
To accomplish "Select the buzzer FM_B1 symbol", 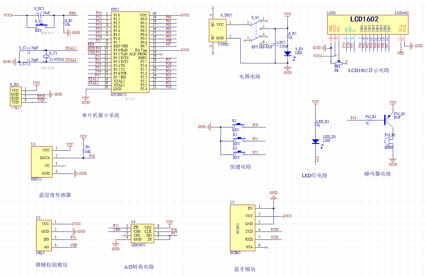I will coord(389,143).
